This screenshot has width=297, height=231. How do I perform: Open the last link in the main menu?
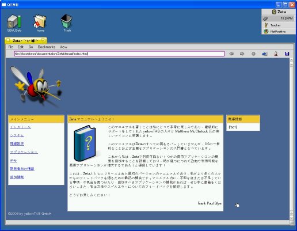point(17,177)
